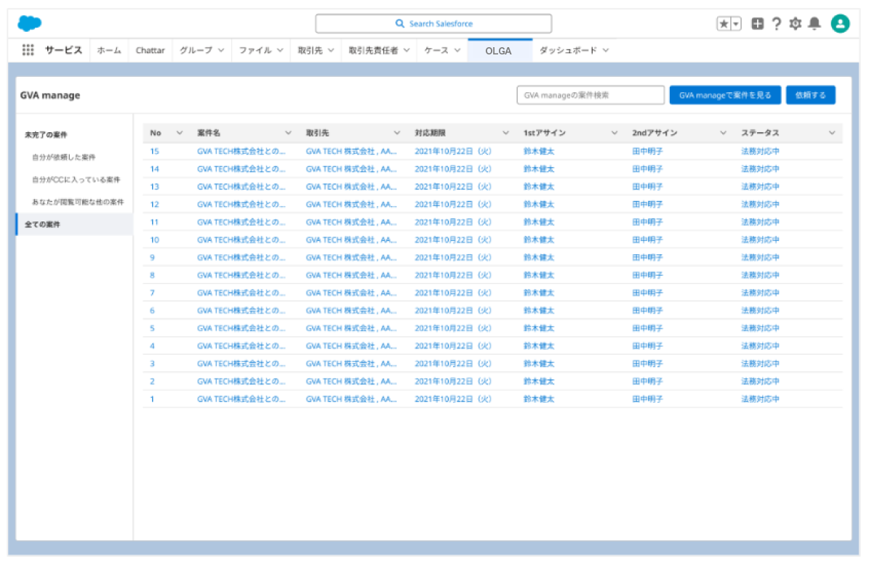
Task: Open case number 15 link
Action: click(155, 151)
